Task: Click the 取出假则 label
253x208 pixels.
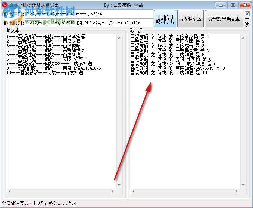Action: pos(14,23)
